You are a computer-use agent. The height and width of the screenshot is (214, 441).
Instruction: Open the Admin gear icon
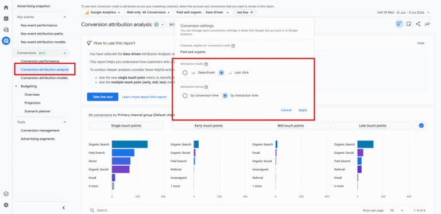6,205
